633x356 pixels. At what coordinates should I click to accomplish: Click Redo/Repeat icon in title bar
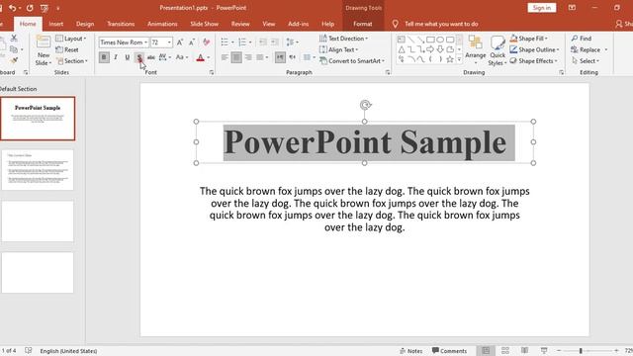30,8
